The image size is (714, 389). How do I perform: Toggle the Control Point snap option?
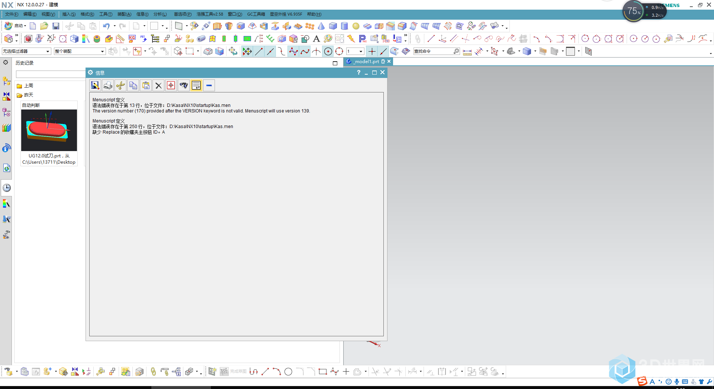[282, 52]
